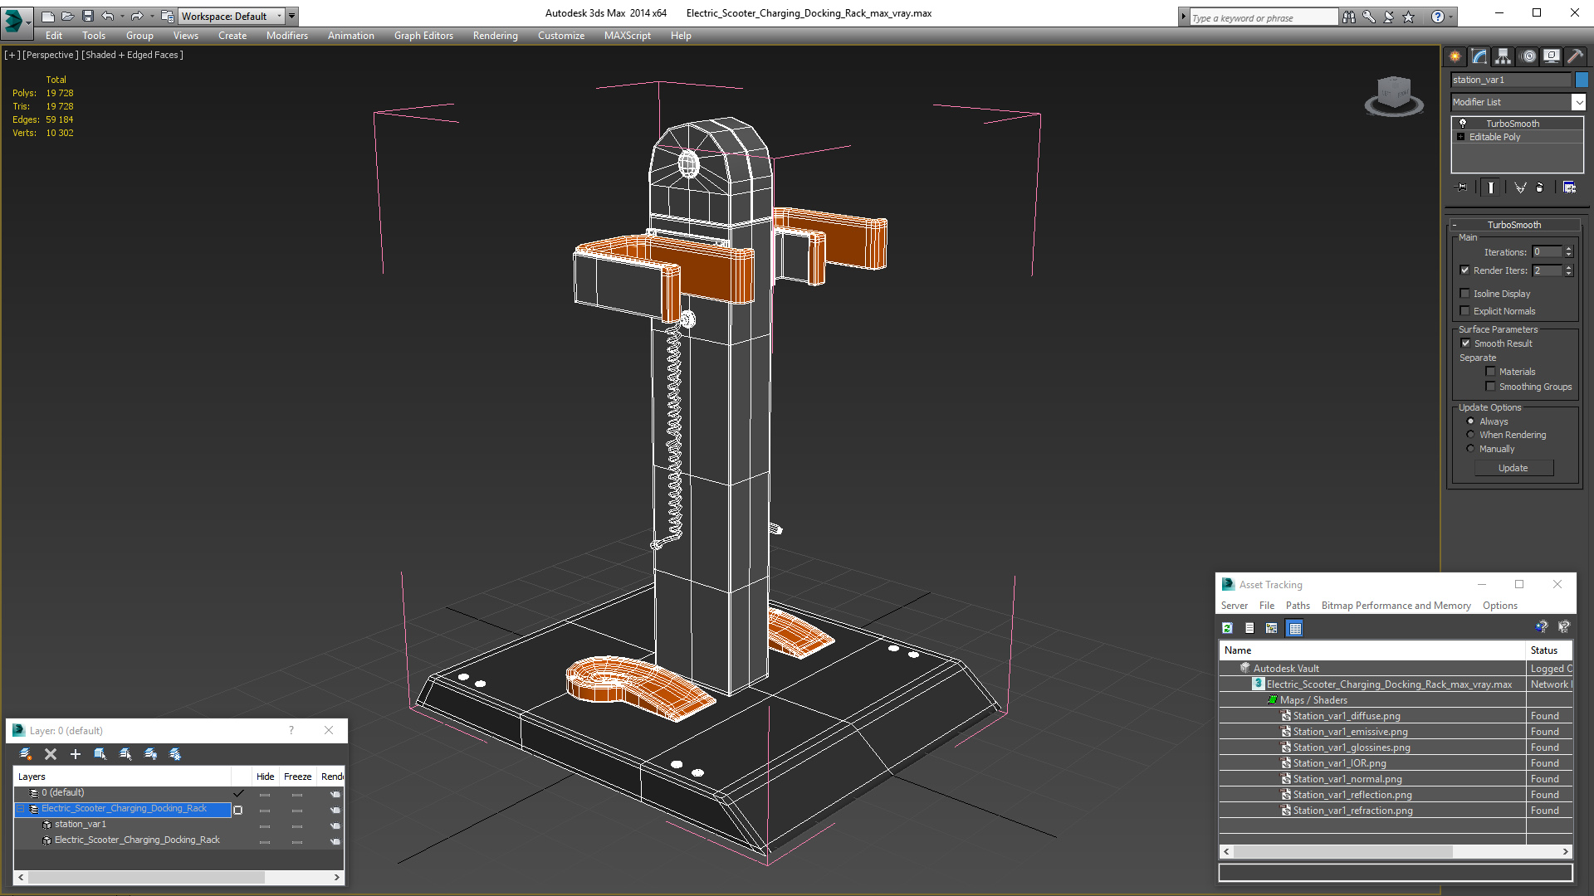Click the Update button
Viewport: 1594px width, 896px height.
1513,468
